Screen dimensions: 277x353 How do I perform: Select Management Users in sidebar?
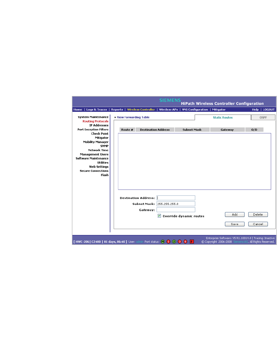pyautogui.click(x=94, y=154)
